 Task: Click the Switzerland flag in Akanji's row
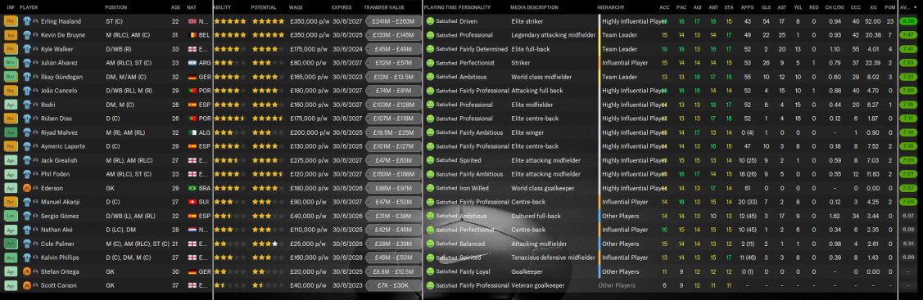coord(192,202)
